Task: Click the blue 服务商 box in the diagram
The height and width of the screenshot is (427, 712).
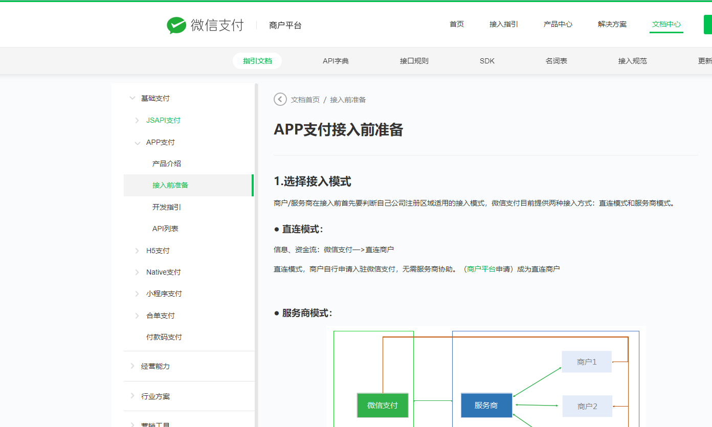Action: point(486,405)
